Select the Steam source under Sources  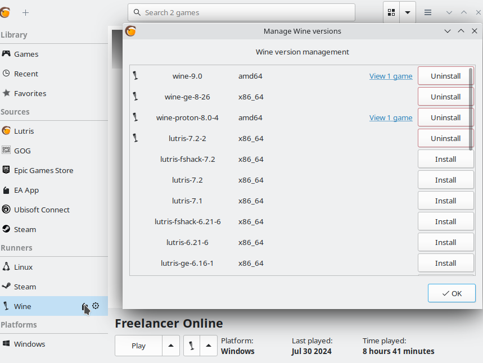click(x=54, y=229)
